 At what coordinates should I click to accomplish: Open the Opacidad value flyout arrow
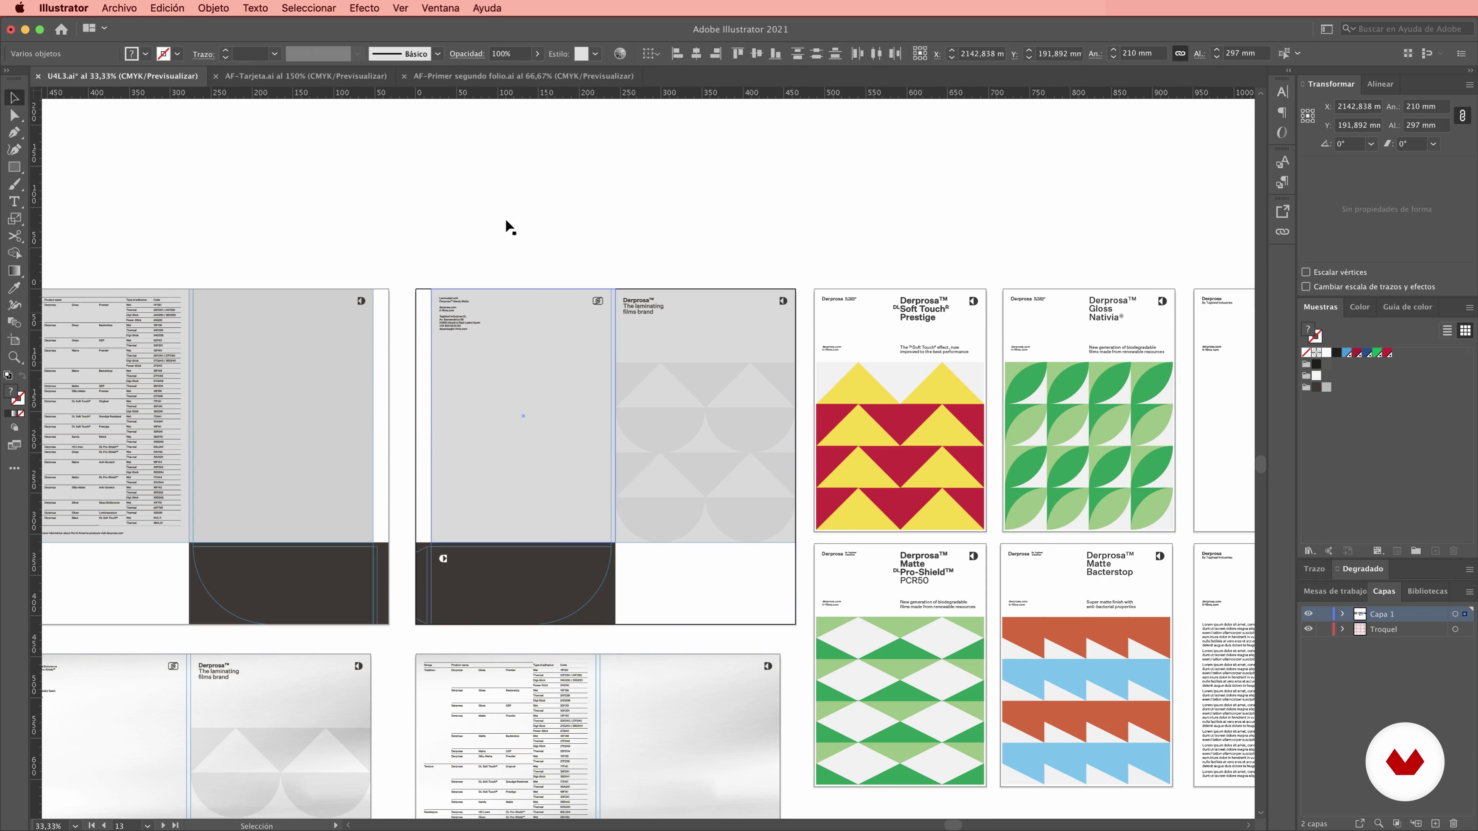coord(537,53)
